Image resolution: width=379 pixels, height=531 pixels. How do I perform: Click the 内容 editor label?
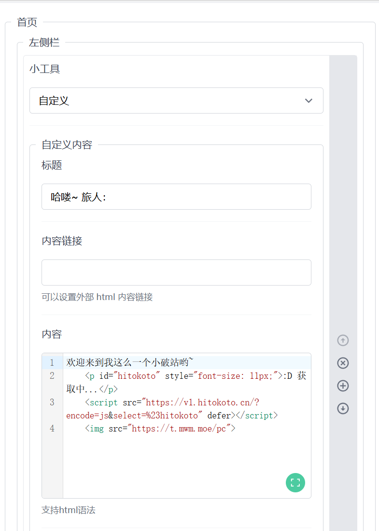pos(52,334)
